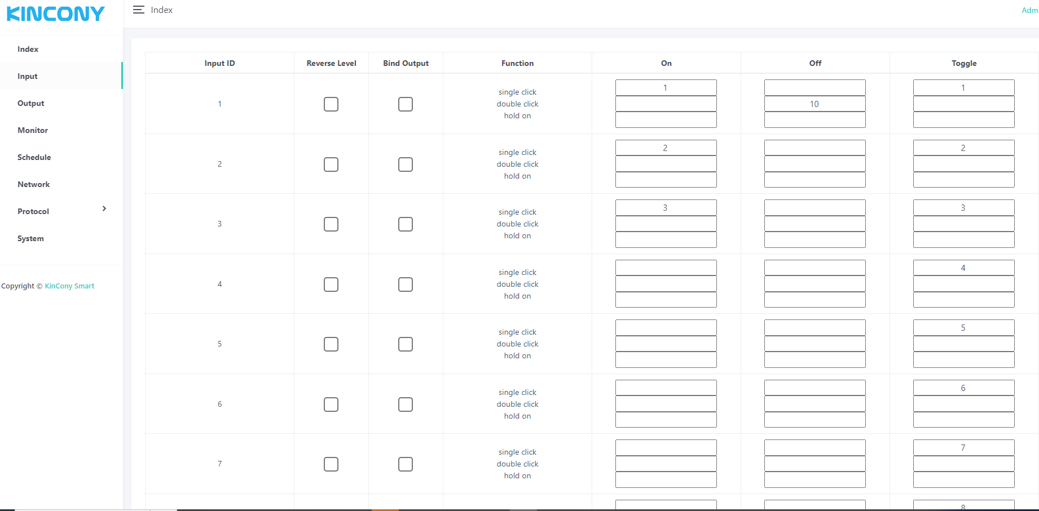Open the Output menu item
The image size is (1039, 511).
click(x=30, y=103)
